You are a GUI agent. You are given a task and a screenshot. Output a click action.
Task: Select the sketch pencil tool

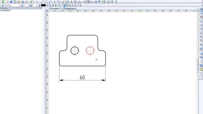63,2
